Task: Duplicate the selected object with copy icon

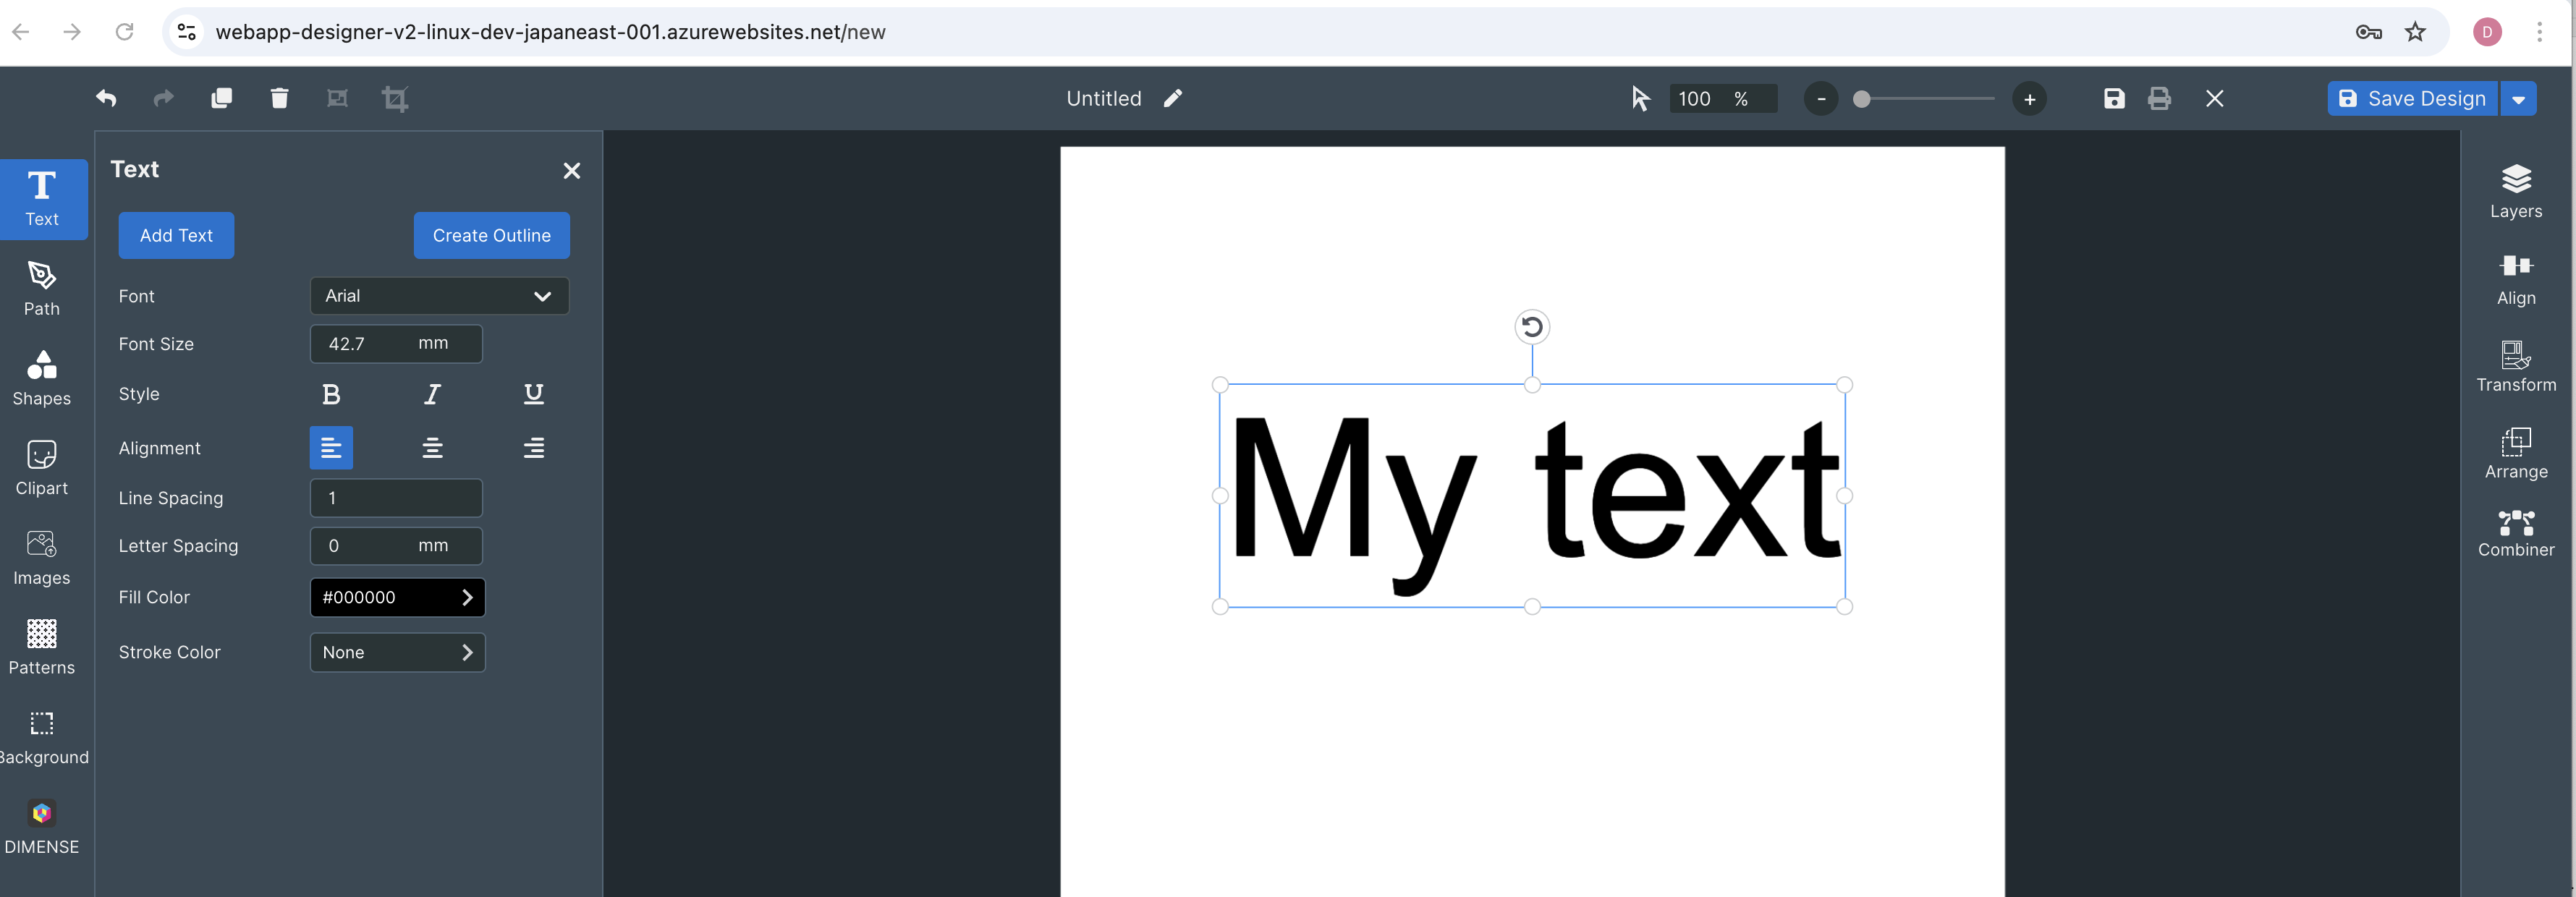Action: click(222, 98)
